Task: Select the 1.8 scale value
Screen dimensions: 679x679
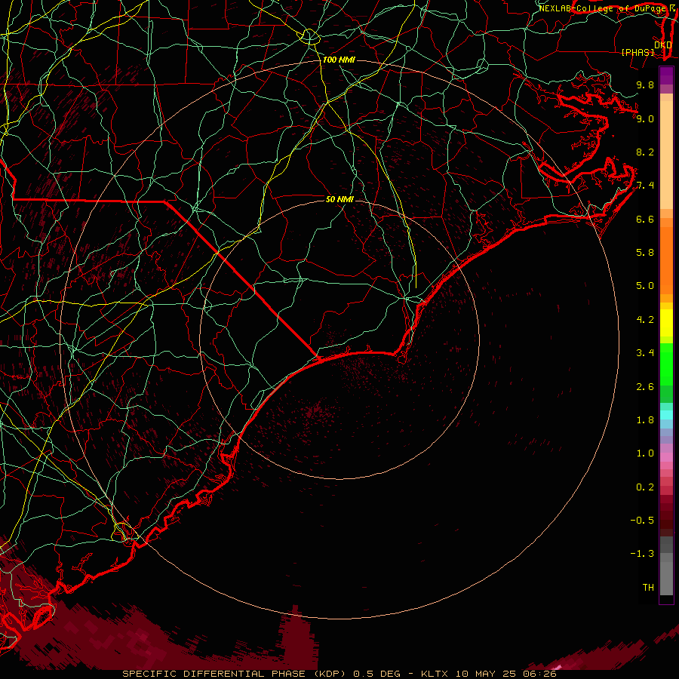Action: pos(645,420)
